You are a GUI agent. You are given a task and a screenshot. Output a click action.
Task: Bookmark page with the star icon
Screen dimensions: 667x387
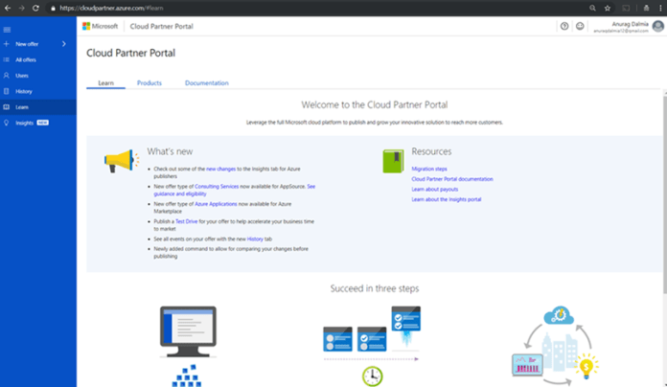[608, 8]
